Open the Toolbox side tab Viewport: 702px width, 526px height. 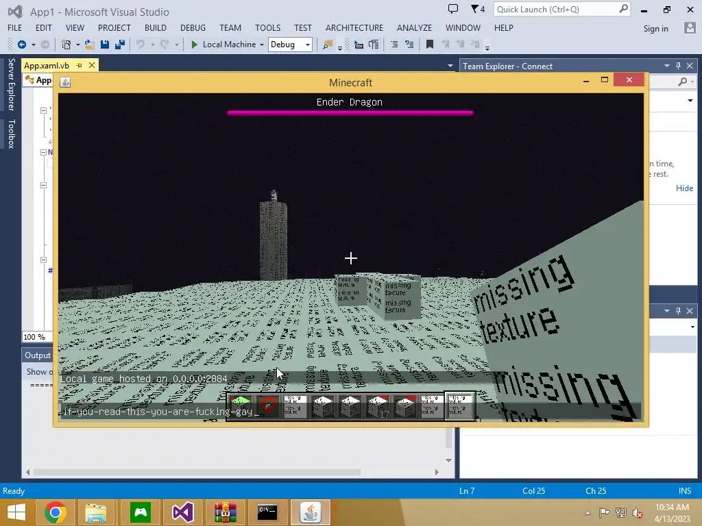(11, 134)
